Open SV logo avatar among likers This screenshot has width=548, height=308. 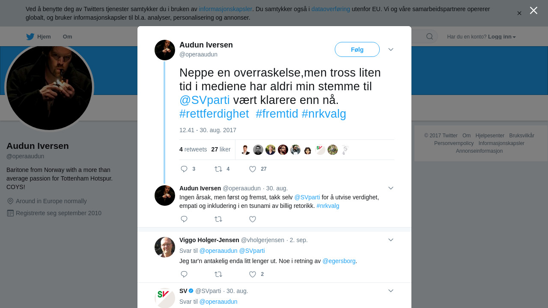[320, 150]
